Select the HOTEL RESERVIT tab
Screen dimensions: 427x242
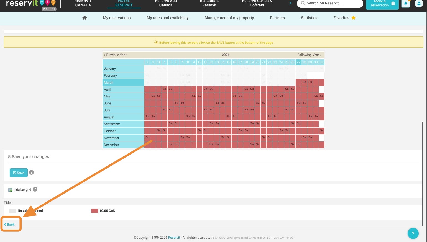[124, 3]
